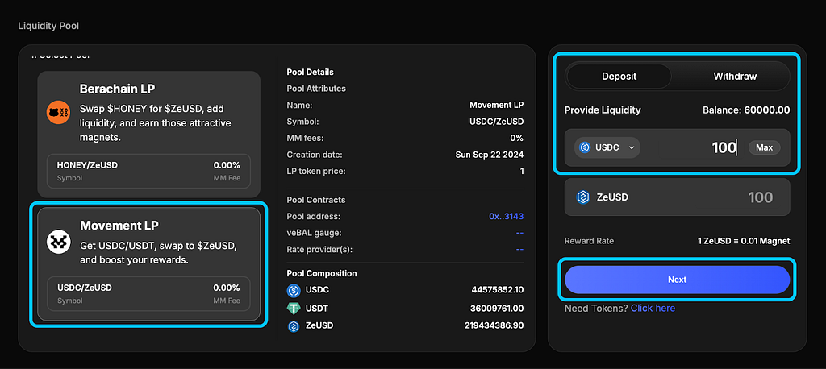Click the ZeUSD icon in deposit panel
This screenshot has width=826, height=369.
point(583,197)
